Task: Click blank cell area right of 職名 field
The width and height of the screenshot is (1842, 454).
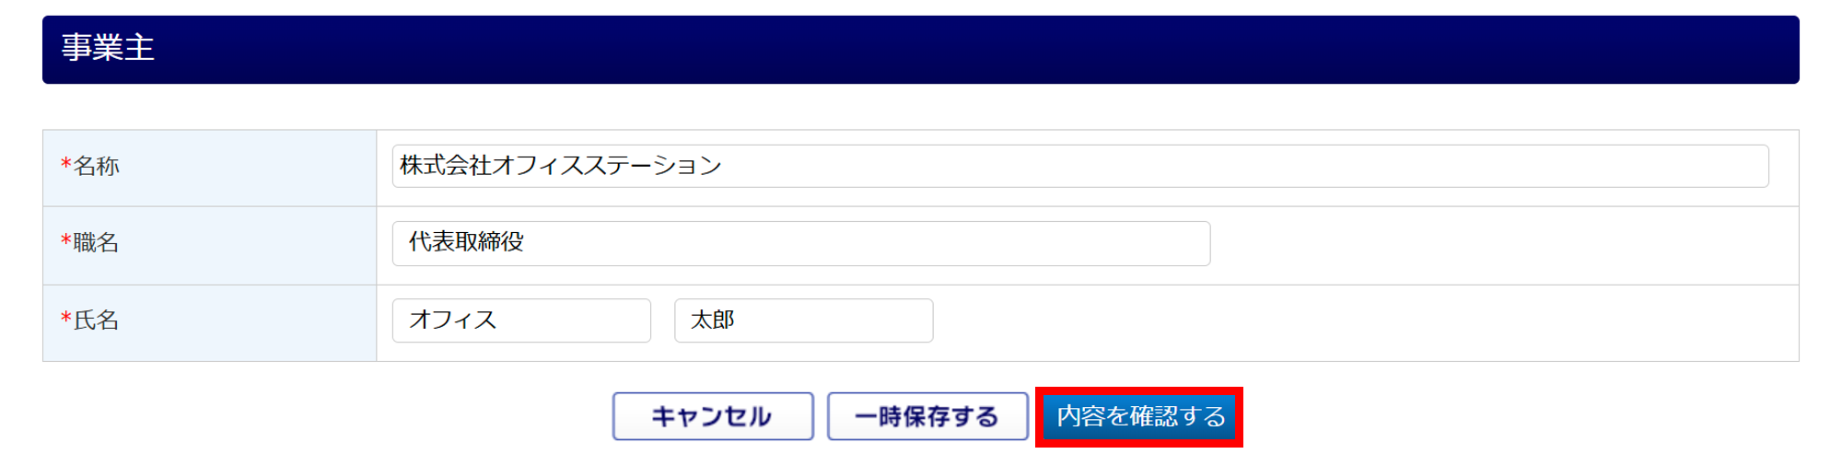Action: 1501,245
